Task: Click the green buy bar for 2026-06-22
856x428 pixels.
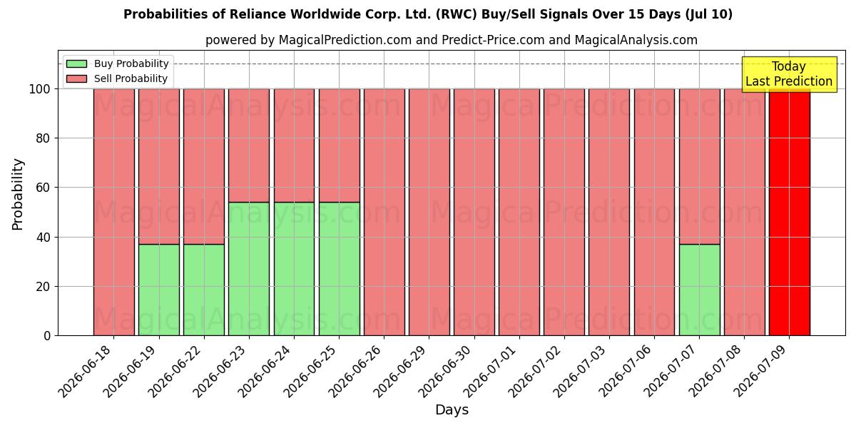Action: pyautogui.click(x=204, y=290)
